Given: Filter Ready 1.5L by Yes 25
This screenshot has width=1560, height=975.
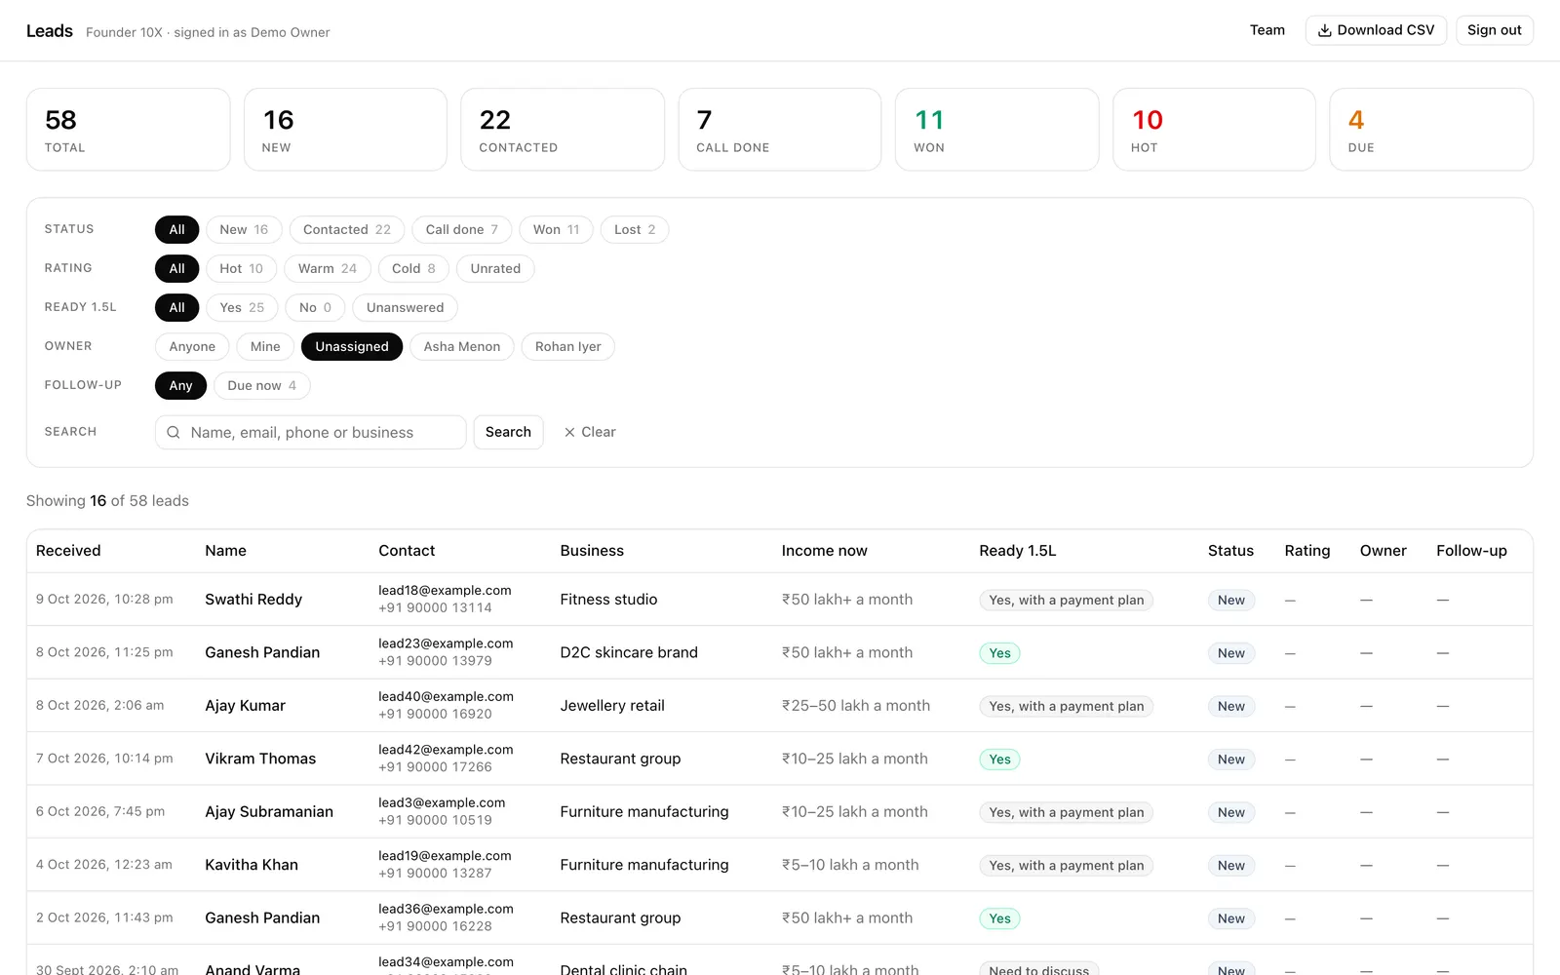Looking at the screenshot, I should [242, 307].
